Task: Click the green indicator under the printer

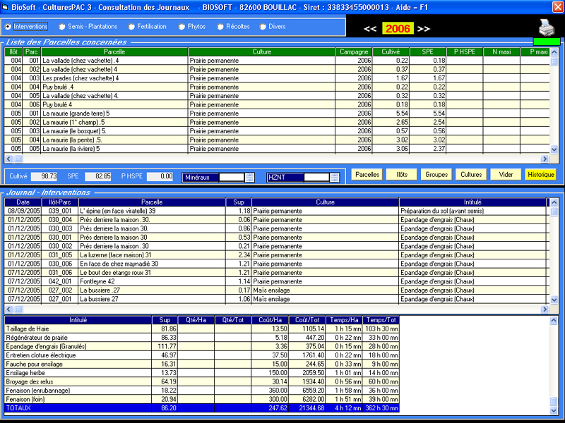Action: tap(547, 42)
